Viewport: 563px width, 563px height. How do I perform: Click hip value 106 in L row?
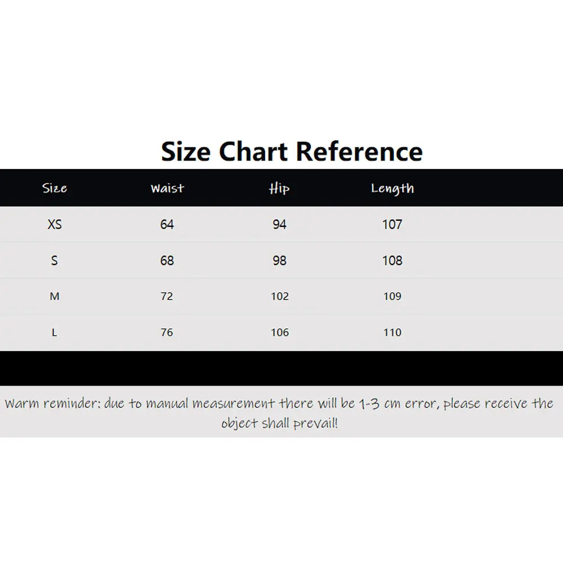(280, 333)
